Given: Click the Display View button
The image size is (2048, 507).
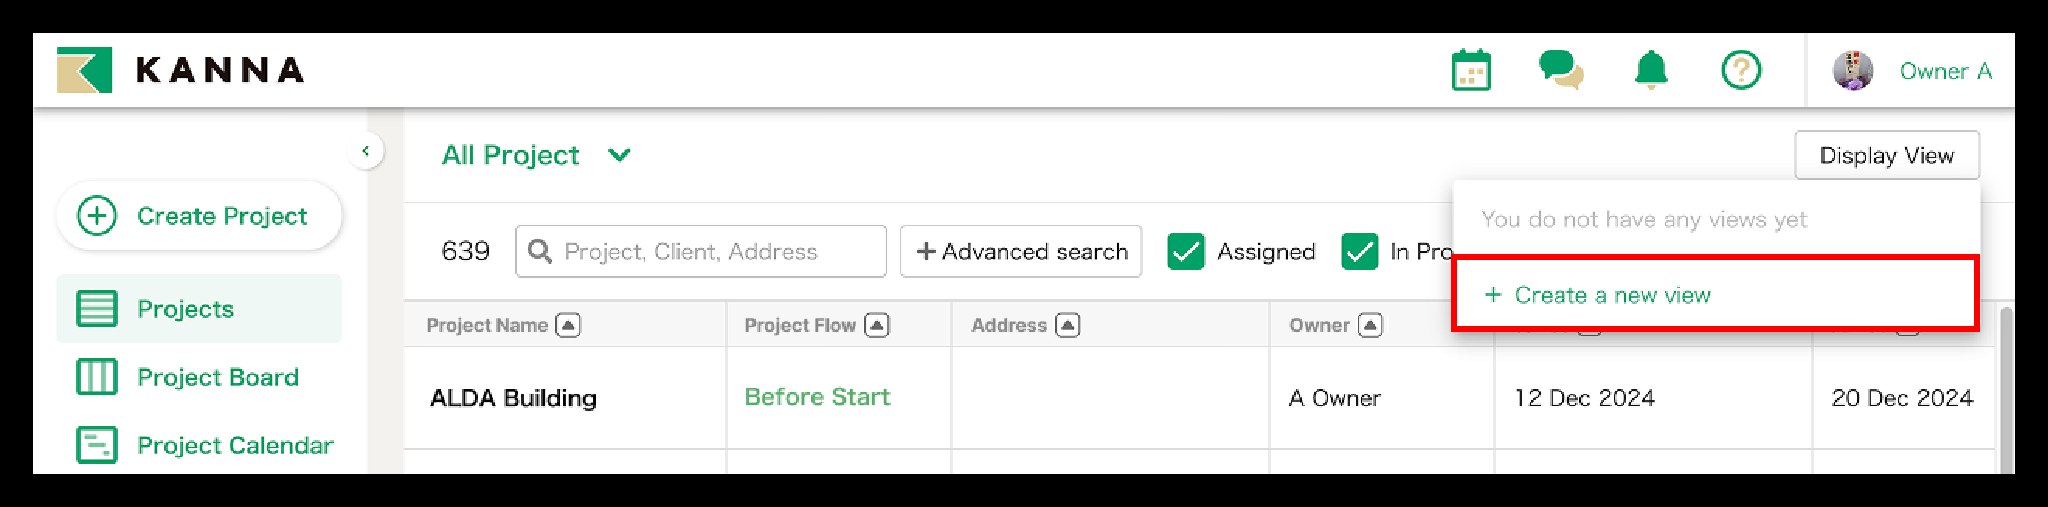Looking at the screenshot, I should point(1886,156).
